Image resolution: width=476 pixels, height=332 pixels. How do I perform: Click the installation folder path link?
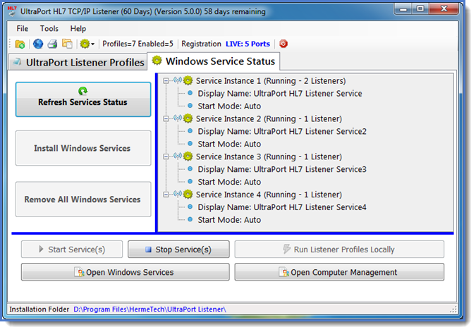(149, 309)
